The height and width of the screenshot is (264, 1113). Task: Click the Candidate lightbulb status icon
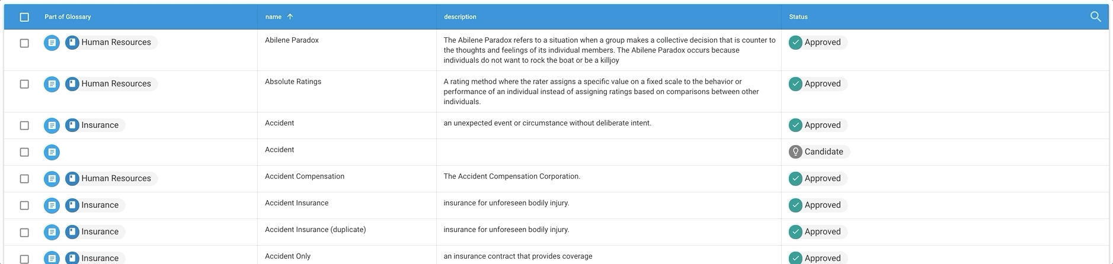(795, 152)
